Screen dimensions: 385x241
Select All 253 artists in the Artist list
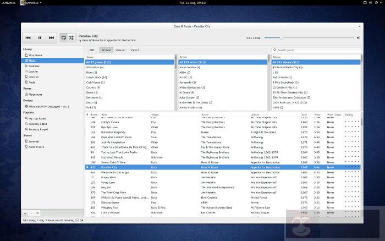click(x=223, y=62)
